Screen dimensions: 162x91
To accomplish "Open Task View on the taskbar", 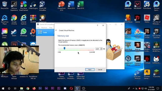I will coord(15,88).
